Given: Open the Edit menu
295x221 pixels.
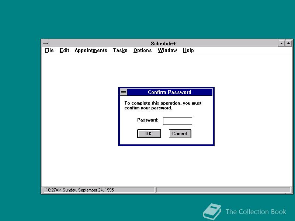Looking at the screenshot, I should [x=64, y=50].
